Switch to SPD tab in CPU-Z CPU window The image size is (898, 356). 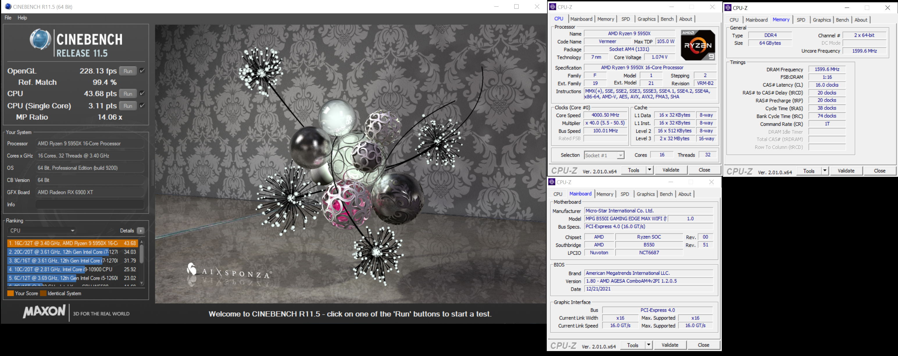tap(626, 19)
